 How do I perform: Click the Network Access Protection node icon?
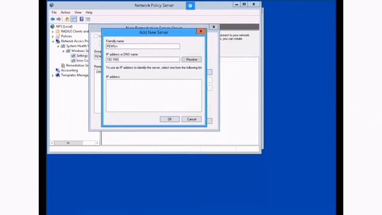pyautogui.click(x=58, y=41)
